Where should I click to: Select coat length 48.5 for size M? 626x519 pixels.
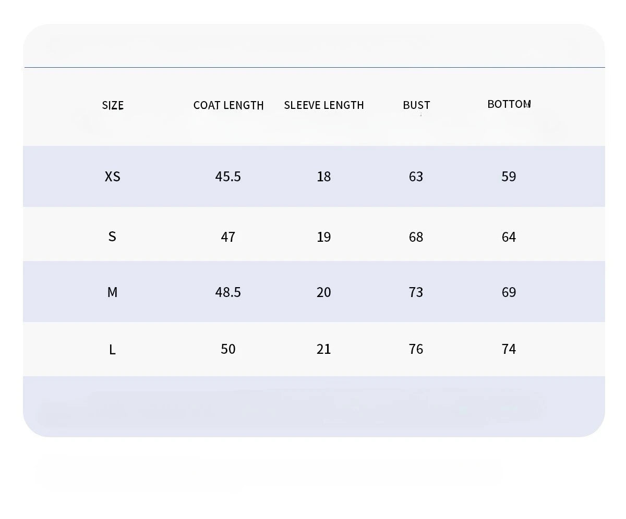[228, 292]
